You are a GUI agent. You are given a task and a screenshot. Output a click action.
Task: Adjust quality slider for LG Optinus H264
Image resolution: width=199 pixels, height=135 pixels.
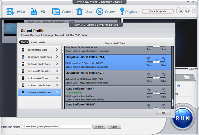pos(156,62)
